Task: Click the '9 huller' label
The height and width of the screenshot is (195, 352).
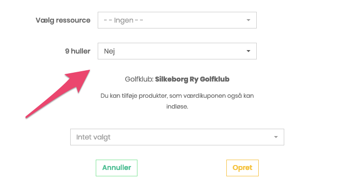Action: 78,51
